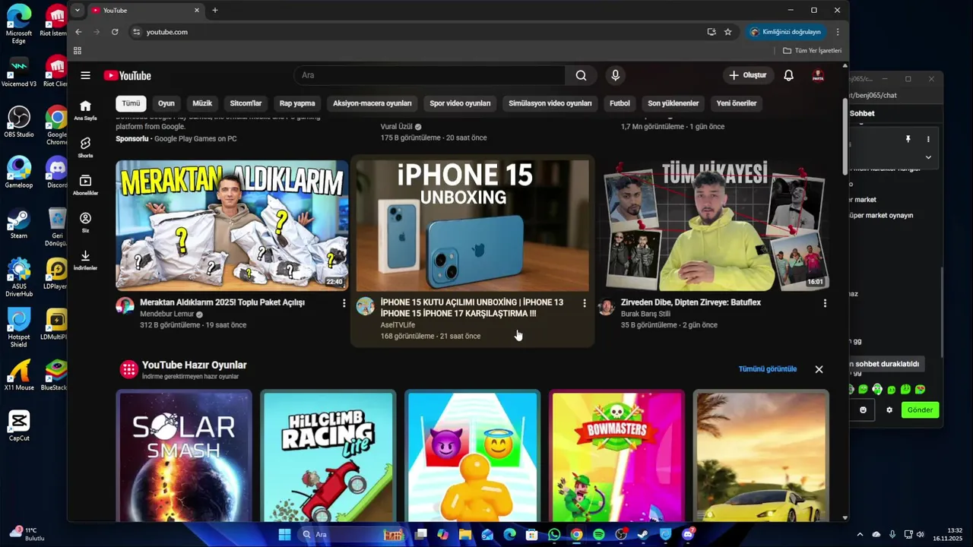Click Tümünü görüntüle link
The height and width of the screenshot is (547, 973).
tap(768, 369)
